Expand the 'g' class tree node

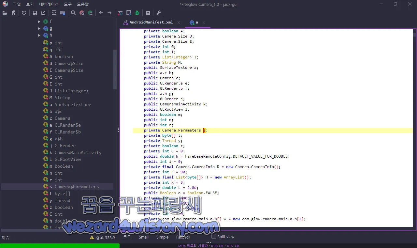point(39,28)
